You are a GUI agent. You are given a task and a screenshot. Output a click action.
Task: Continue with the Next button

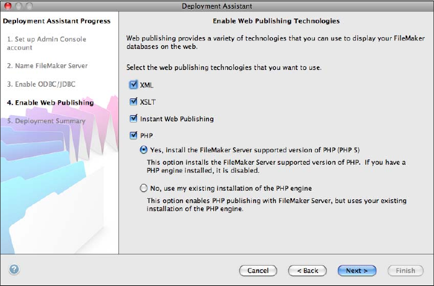356,271
